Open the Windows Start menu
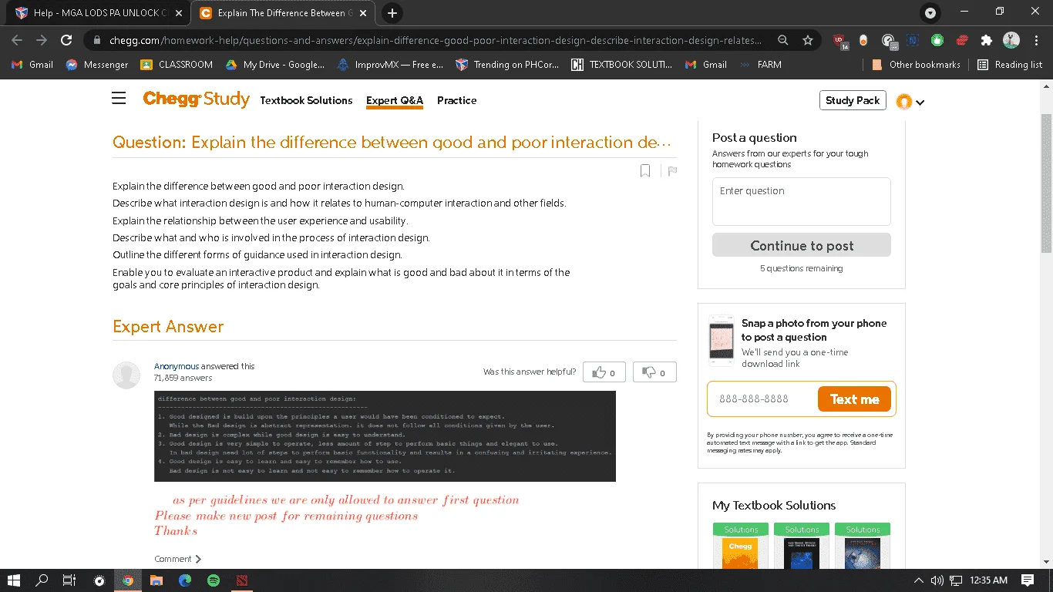The image size is (1053, 592). pyautogui.click(x=13, y=580)
